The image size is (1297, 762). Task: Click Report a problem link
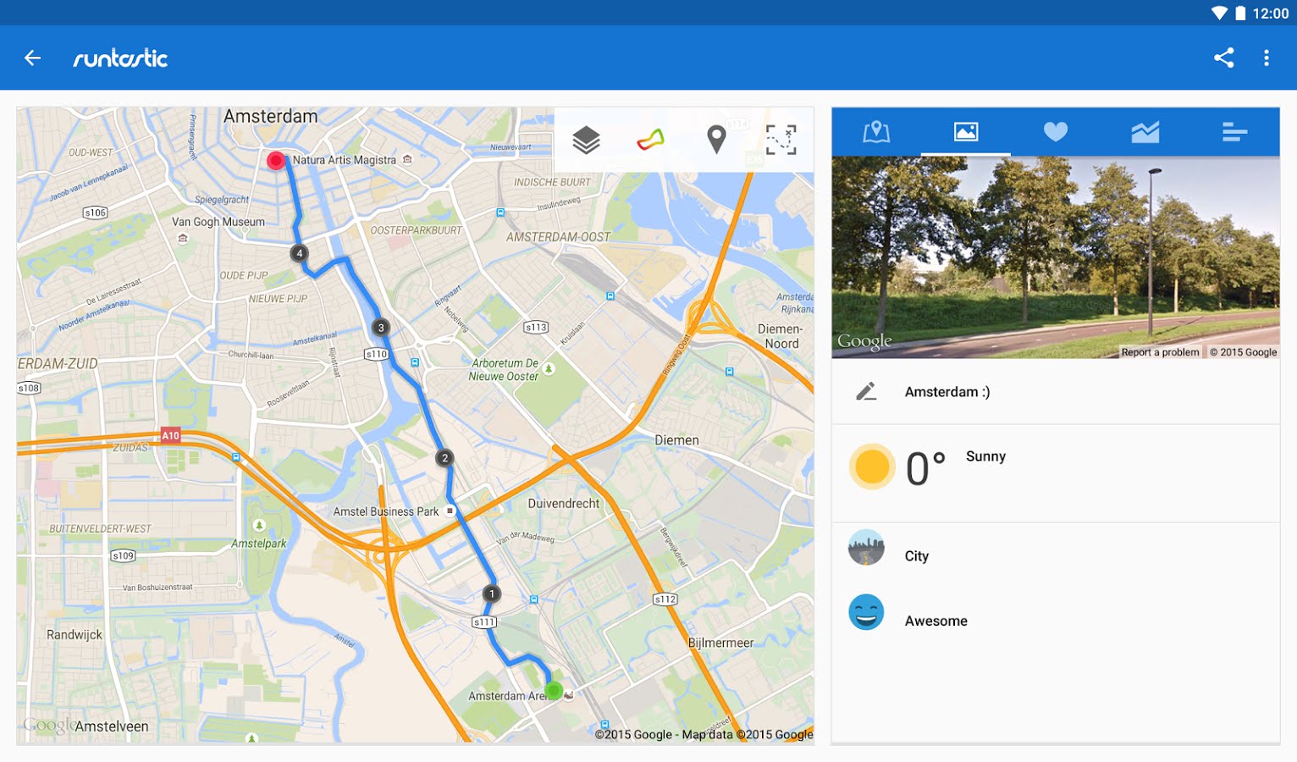coord(1160,352)
